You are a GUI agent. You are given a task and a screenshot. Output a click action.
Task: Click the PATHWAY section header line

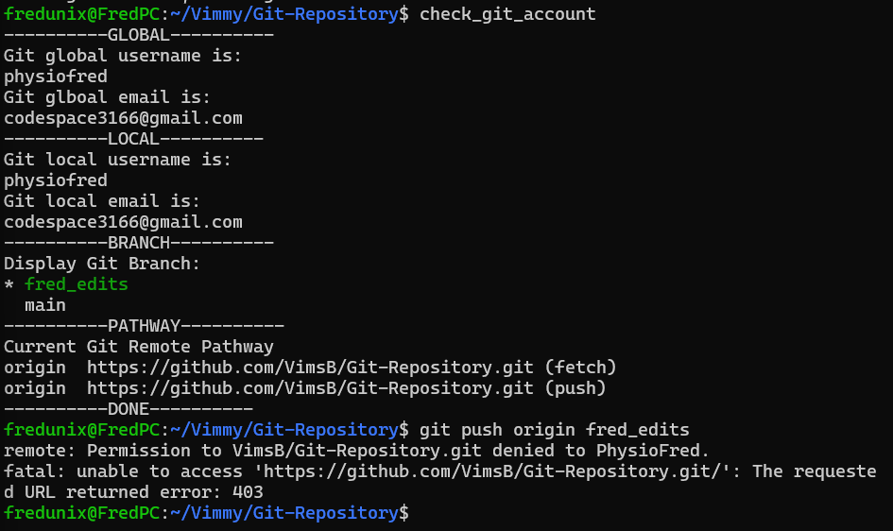click(144, 326)
